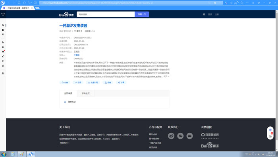Image resolution: width=278 pixels, height=157 pixels.
Task: Click the email contact icon in footer
Action: pos(189,136)
